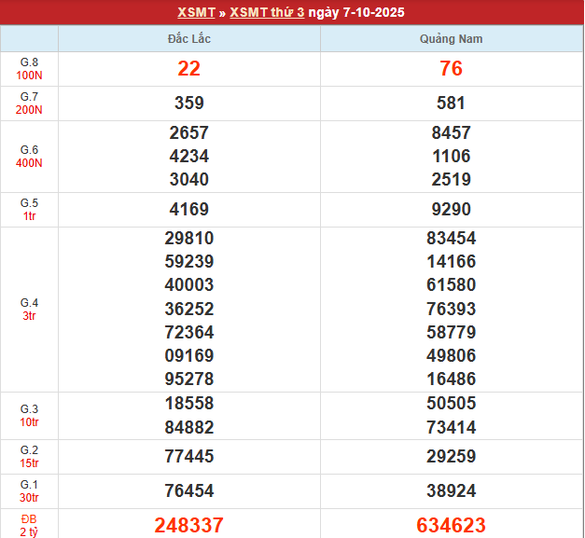585x538 pixels.
Task: Click Quảng Nam special prize 634623
Action: tap(452, 525)
